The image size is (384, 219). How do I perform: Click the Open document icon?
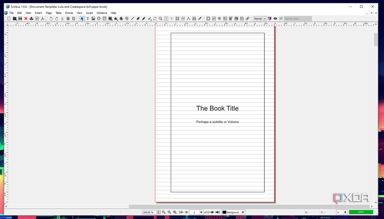tap(14, 19)
